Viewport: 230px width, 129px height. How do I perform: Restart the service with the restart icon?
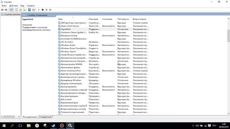[50, 10]
